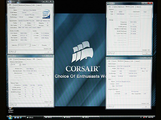
Task: Click the red security alert tray icon
Action: tap(144, 117)
